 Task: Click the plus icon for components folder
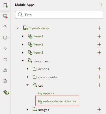(x=99, y=77)
